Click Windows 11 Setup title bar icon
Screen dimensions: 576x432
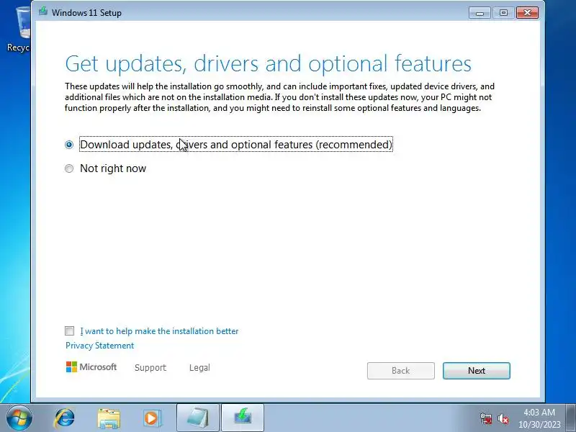click(43, 12)
